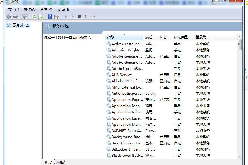
Task: Click the Export list toolbar icon
Action: coord(41,17)
